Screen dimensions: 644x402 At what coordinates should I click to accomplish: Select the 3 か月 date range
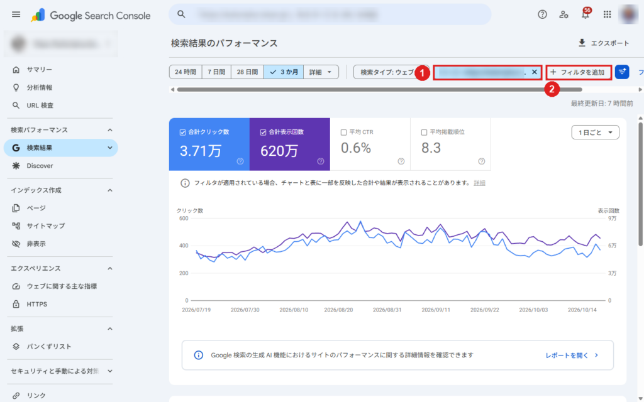click(284, 72)
